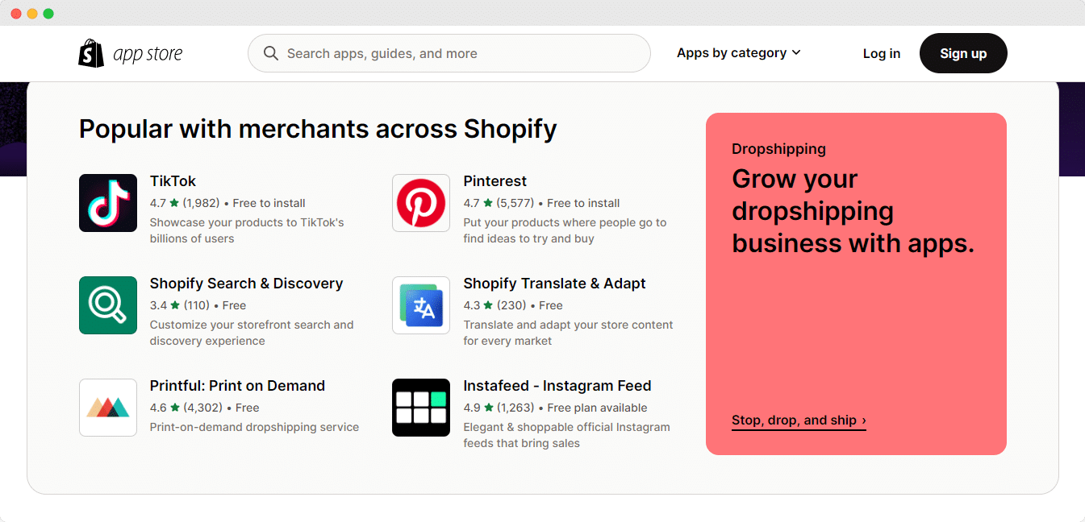The image size is (1085, 522).
Task: Follow the Stop, drop, and ship link
Action: click(799, 420)
